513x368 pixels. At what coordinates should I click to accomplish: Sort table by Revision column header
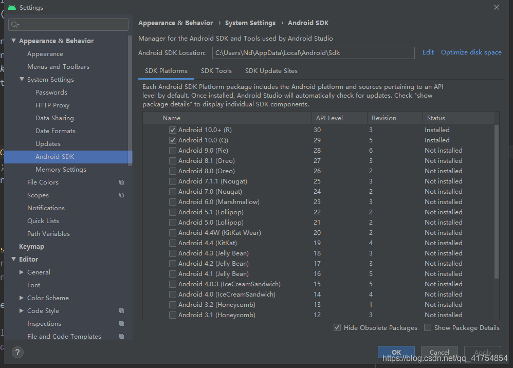click(x=395, y=118)
